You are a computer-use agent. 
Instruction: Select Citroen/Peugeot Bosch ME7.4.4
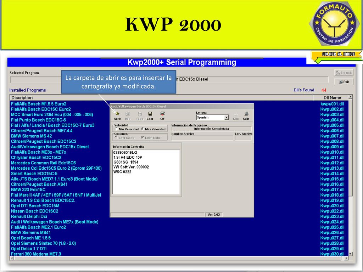click(x=42, y=131)
